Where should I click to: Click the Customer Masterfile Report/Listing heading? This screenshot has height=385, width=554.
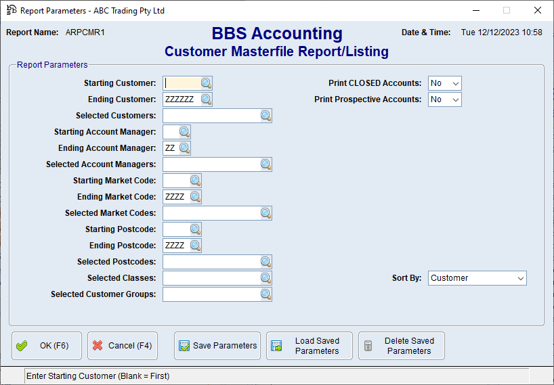click(276, 51)
